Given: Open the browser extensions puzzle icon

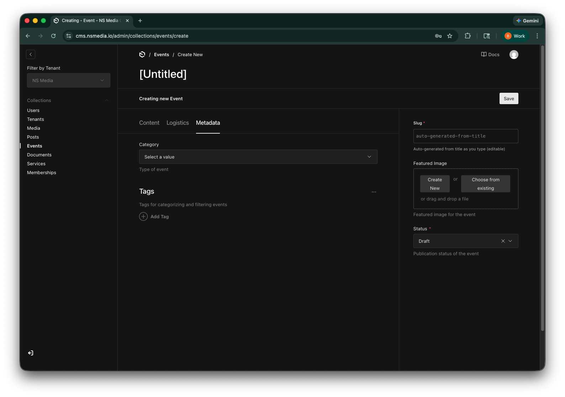Looking at the screenshot, I should (468, 36).
